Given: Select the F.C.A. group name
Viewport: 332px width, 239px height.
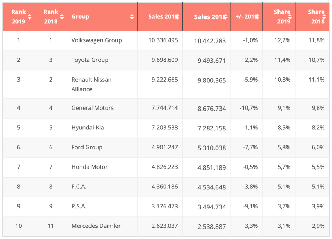Looking at the screenshot, I should pyautogui.click(x=79, y=187).
